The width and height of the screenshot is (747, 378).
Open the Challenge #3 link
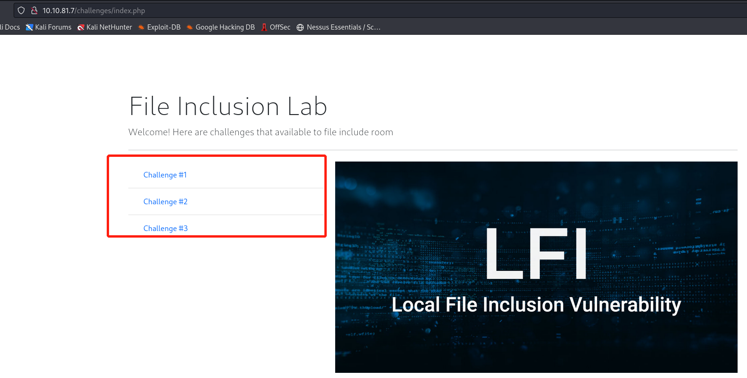click(165, 228)
